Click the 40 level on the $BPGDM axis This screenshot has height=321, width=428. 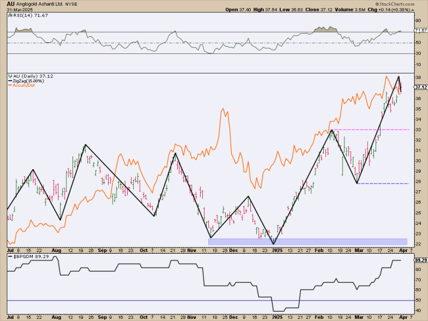pos(418,310)
